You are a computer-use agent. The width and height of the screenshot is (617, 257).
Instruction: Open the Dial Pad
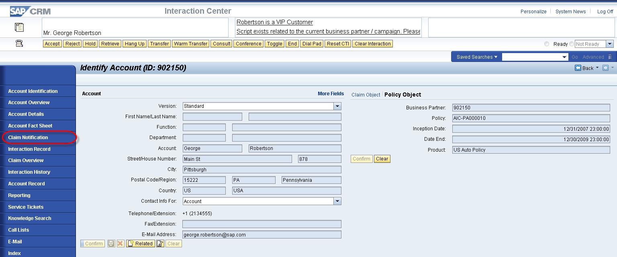tap(312, 44)
